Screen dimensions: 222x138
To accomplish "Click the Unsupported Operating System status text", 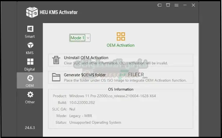I will 95,122.
